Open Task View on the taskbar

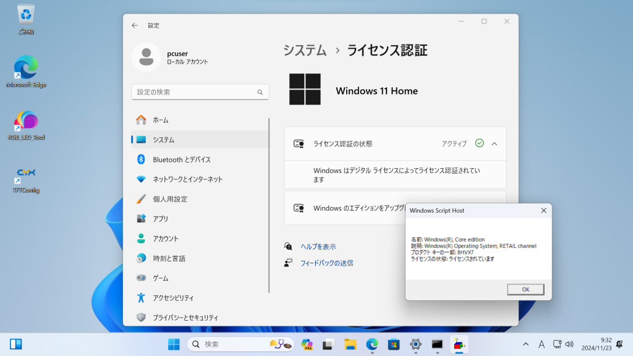(x=328, y=344)
